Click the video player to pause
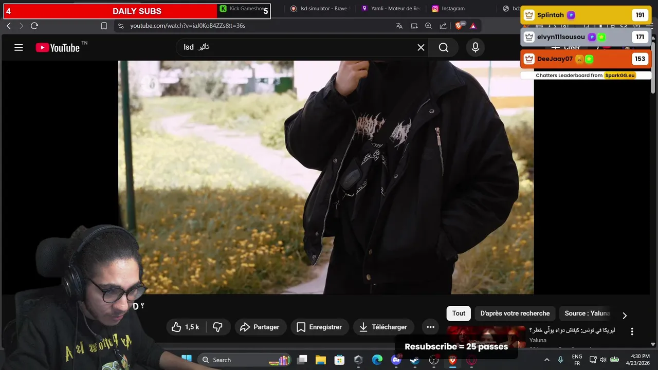Image resolution: width=658 pixels, height=370 pixels. [x=326, y=177]
